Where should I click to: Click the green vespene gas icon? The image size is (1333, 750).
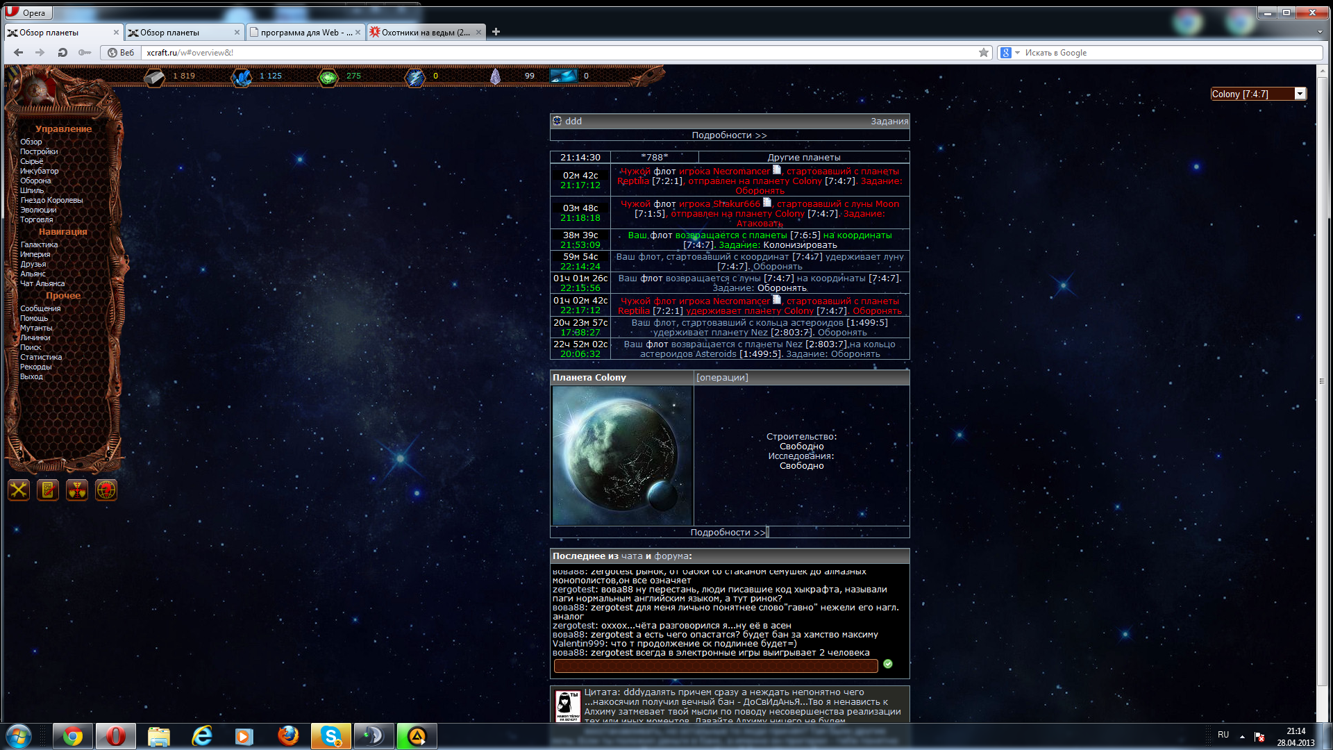tap(328, 77)
